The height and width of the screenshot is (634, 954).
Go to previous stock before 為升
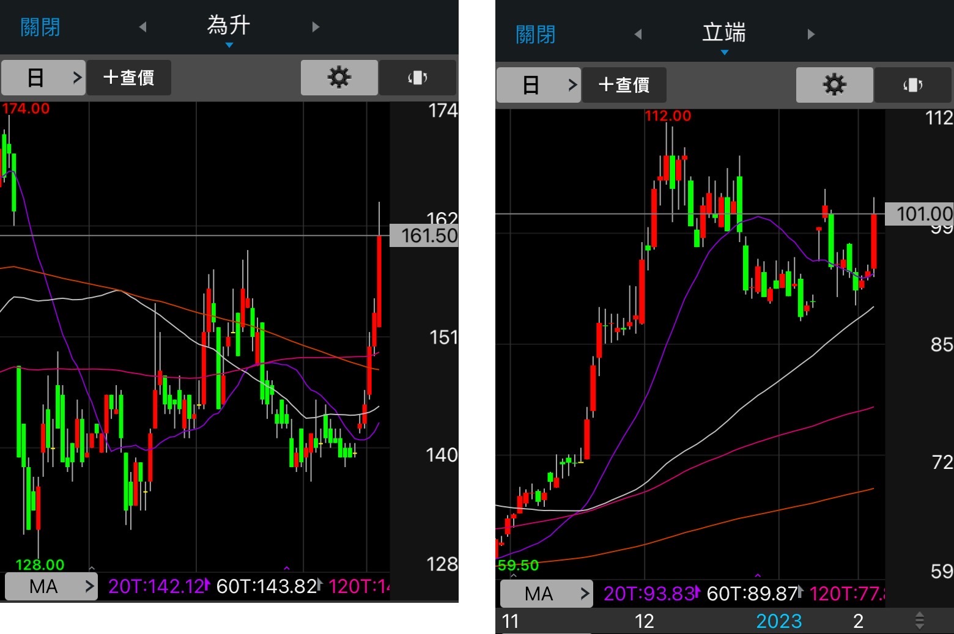coord(142,27)
